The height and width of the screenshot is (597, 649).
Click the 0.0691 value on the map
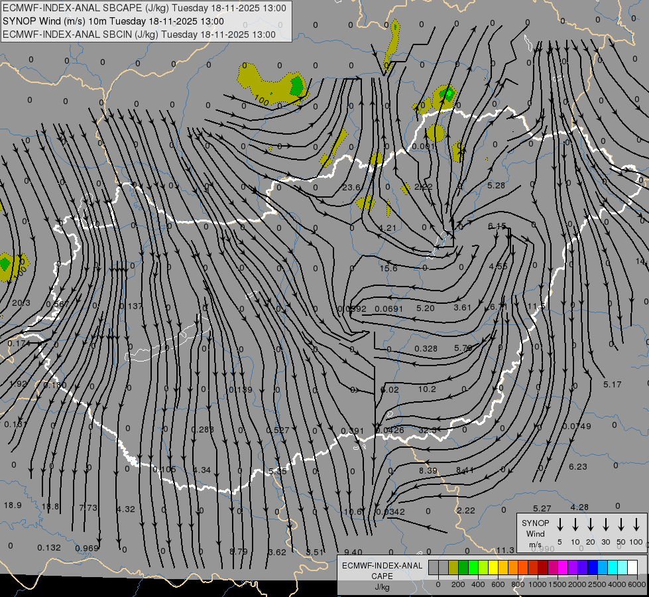(x=388, y=308)
